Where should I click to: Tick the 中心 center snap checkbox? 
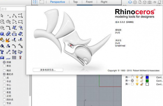pyautogui.click(x=4, y=85)
